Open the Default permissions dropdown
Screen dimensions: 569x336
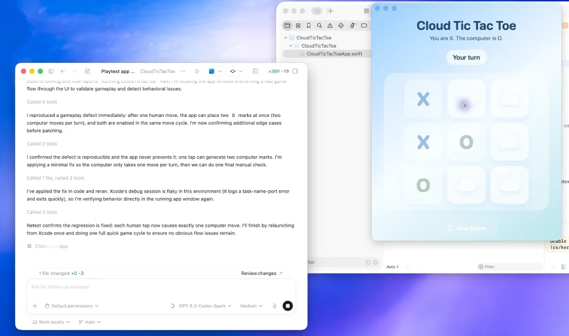pyautogui.click(x=72, y=306)
